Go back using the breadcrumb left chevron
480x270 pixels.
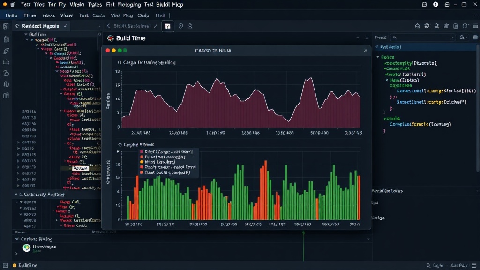pos(108,26)
